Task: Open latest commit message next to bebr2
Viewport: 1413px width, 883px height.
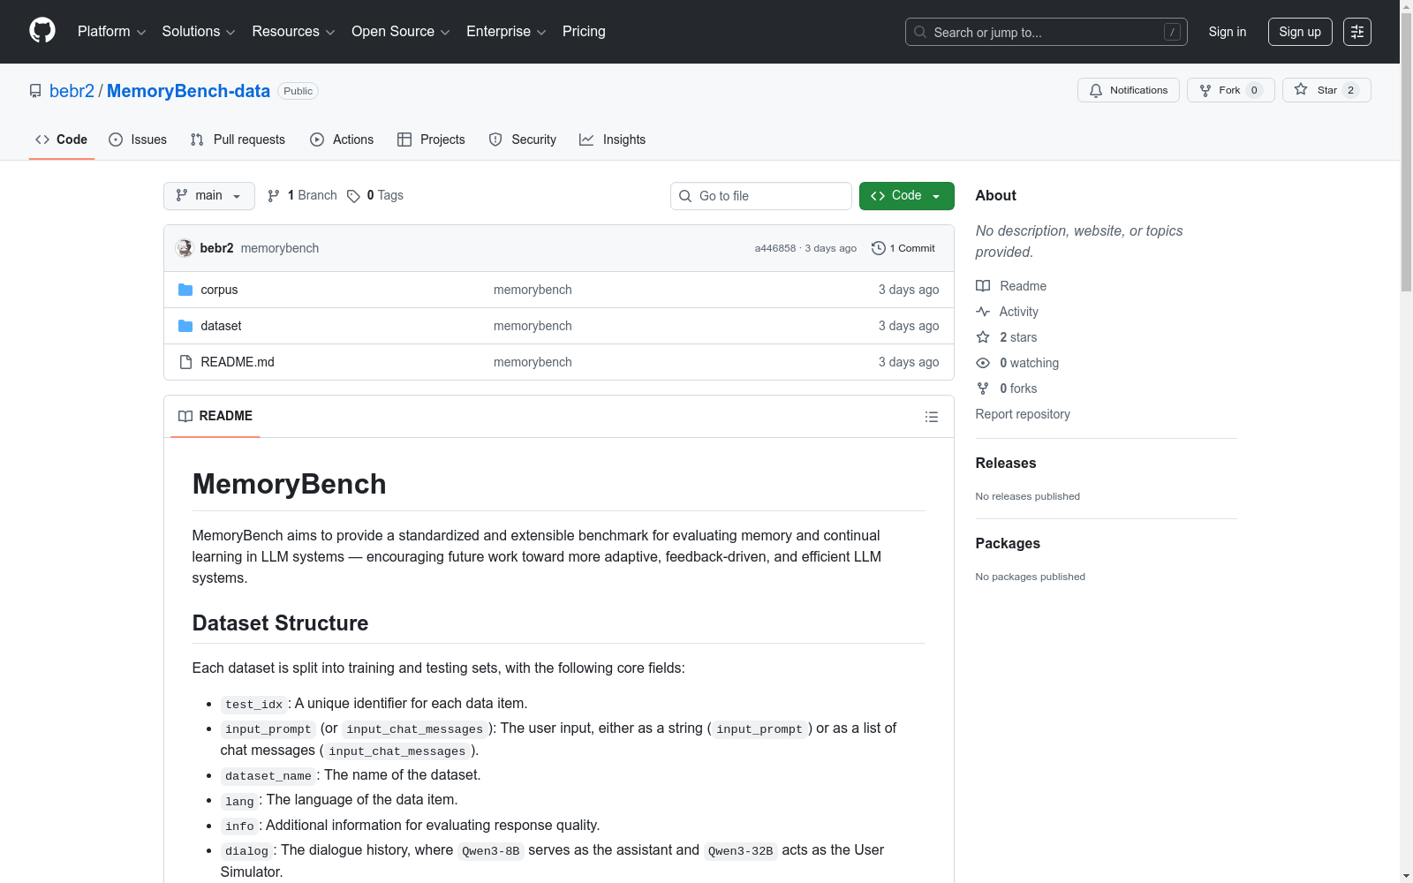Action: pyautogui.click(x=280, y=248)
